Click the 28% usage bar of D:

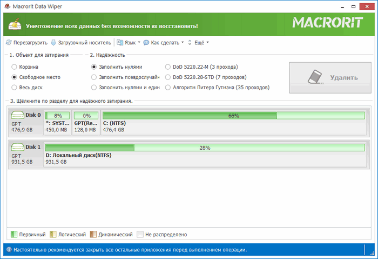tap(205, 148)
